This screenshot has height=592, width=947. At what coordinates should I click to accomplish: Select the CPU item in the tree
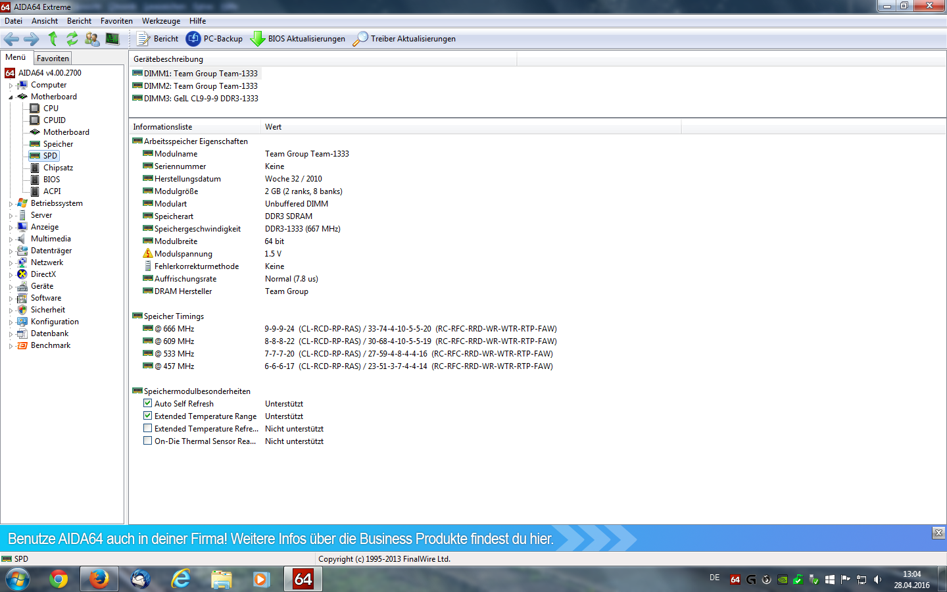pos(51,109)
